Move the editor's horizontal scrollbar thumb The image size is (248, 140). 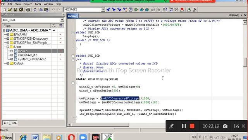(x=100, y=125)
